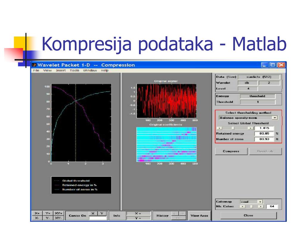Click the Compress button
This screenshot has height=228, width=305.
coord(231,151)
